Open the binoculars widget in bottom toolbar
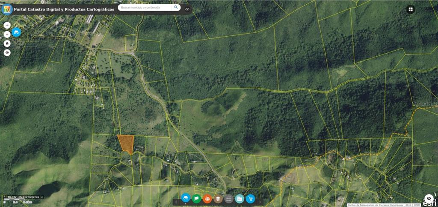438x207 pixels. click(186, 198)
